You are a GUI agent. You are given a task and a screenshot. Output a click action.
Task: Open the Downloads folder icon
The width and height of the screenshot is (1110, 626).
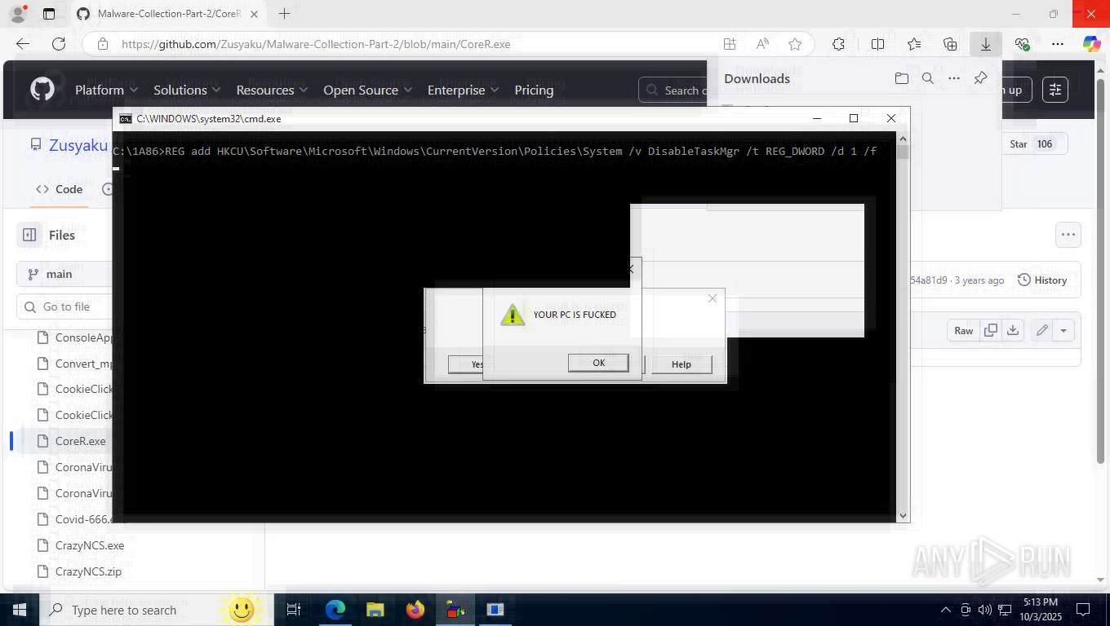click(x=901, y=78)
